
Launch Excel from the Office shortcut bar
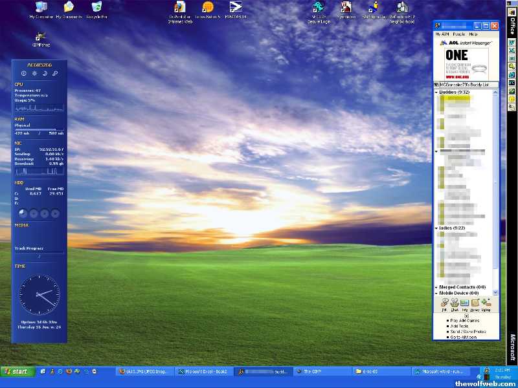[x=512, y=50]
